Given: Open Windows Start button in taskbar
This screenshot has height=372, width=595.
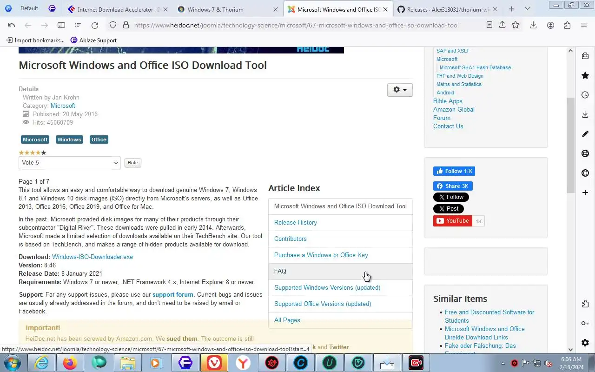Looking at the screenshot, I should (13, 363).
